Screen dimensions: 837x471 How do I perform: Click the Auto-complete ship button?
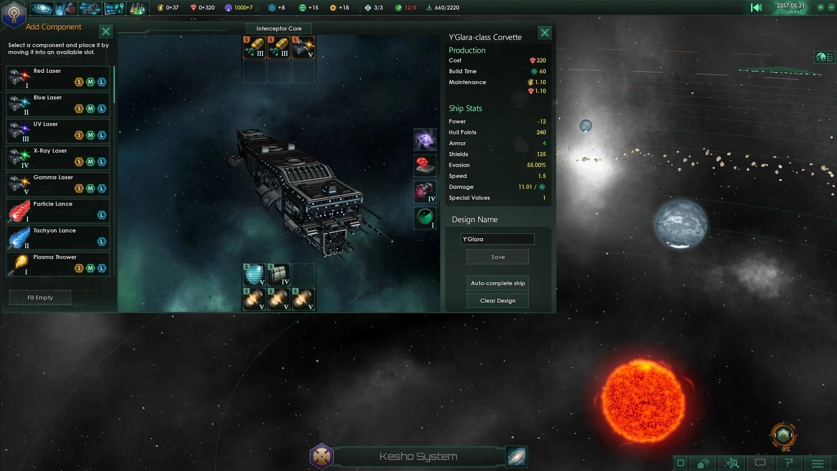pyautogui.click(x=498, y=282)
